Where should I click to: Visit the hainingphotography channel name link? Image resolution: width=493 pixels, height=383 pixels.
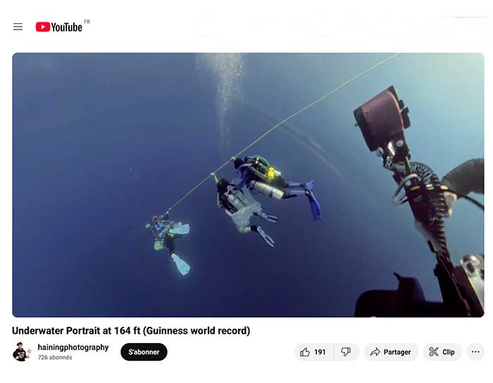click(x=73, y=347)
